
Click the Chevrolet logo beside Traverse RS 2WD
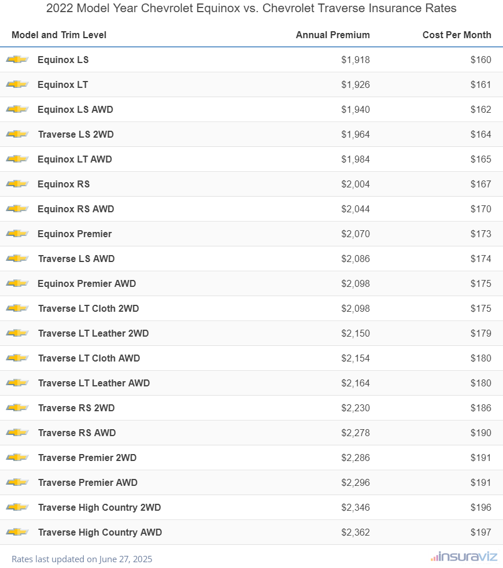coord(17,408)
